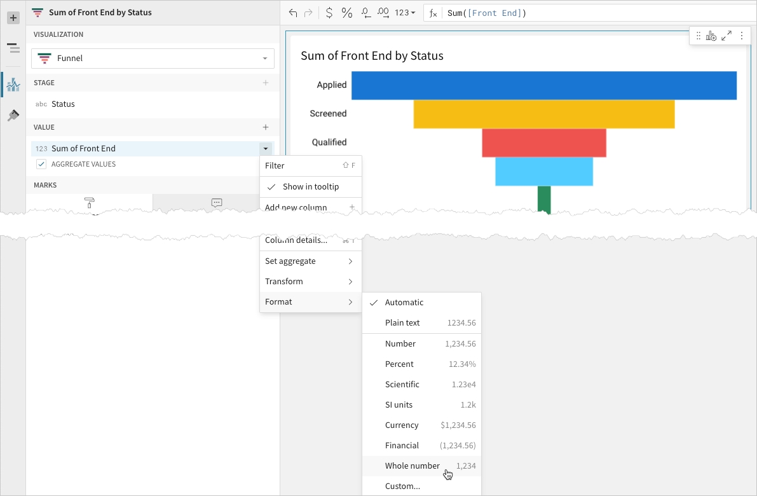
Task: Open the Funnel visualization type dropdown
Action: [x=153, y=59]
